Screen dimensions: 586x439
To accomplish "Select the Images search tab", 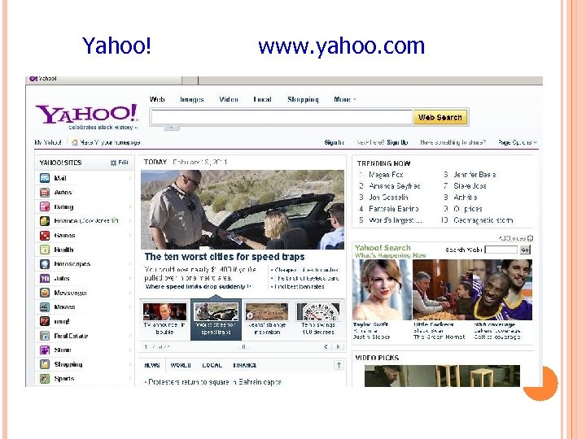I will click(192, 99).
